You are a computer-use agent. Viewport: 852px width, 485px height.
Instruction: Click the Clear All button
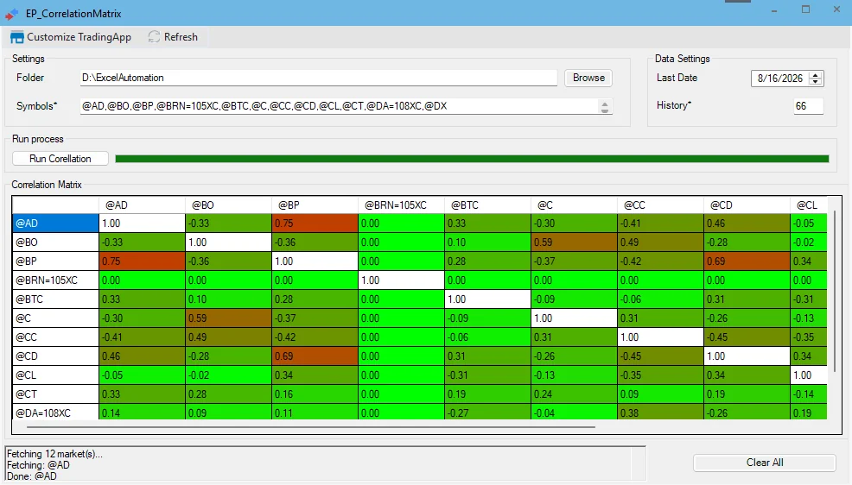pos(765,463)
